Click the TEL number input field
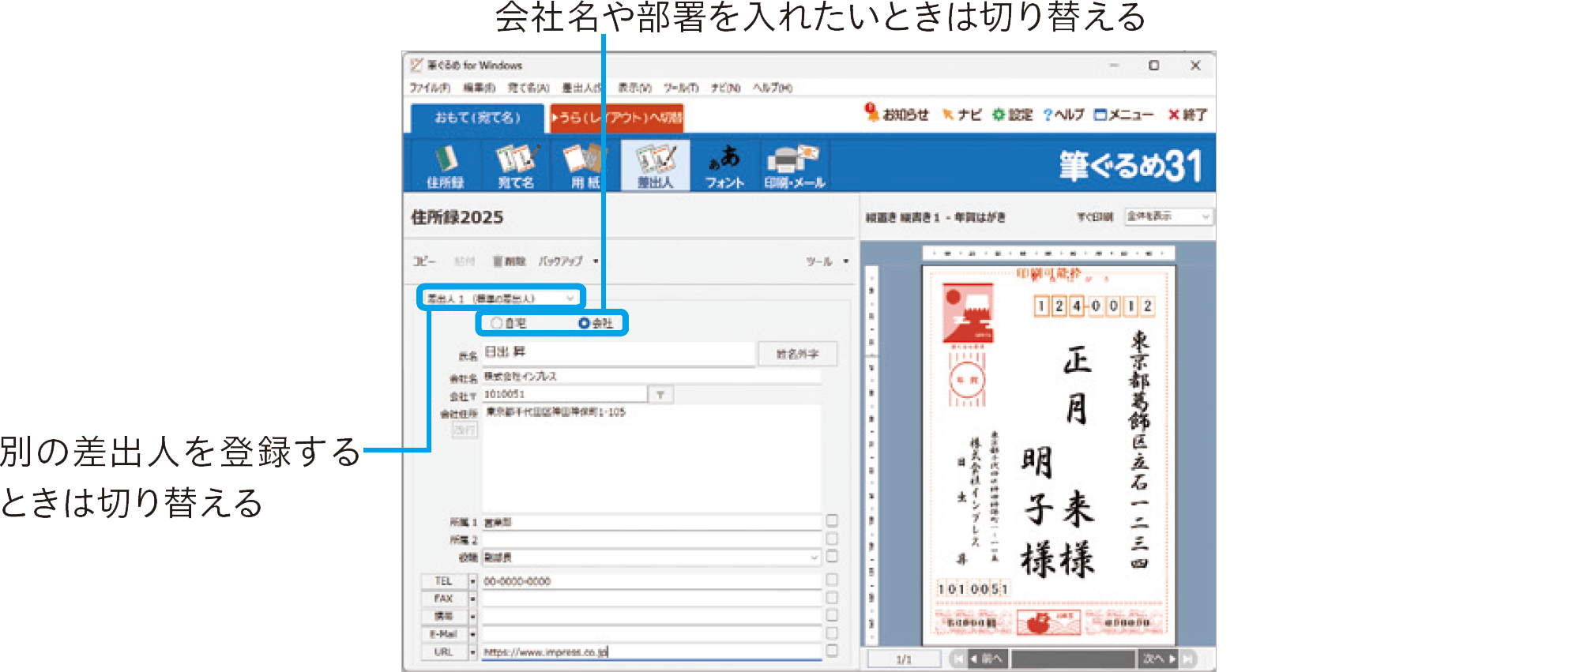 pyautogui.click(x=652, y=581)
